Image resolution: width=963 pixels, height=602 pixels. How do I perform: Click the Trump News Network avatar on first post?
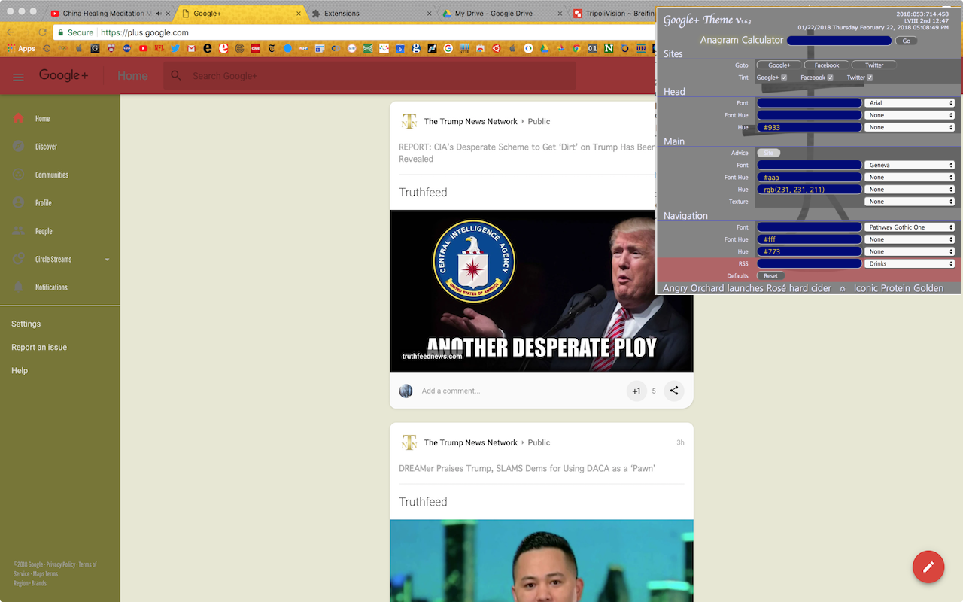(409, 121)
